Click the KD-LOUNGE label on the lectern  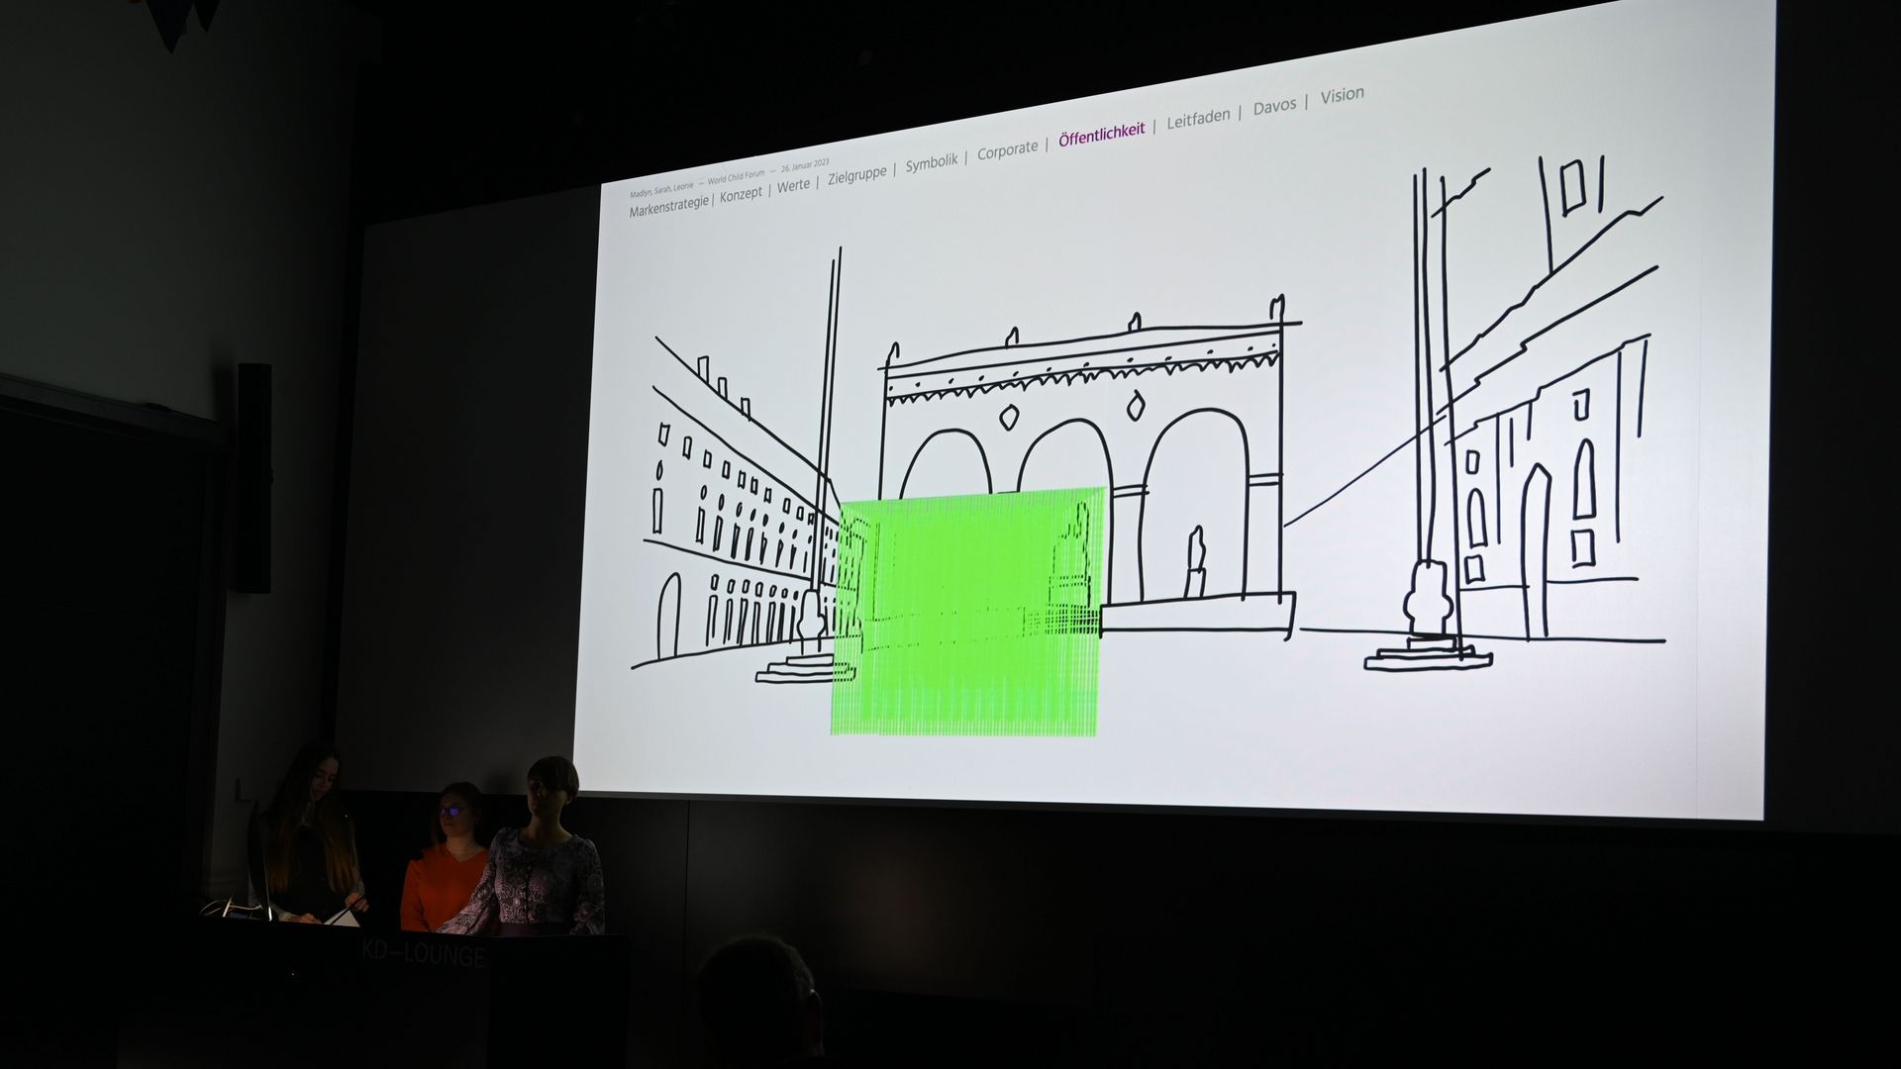tap(425, 954)
